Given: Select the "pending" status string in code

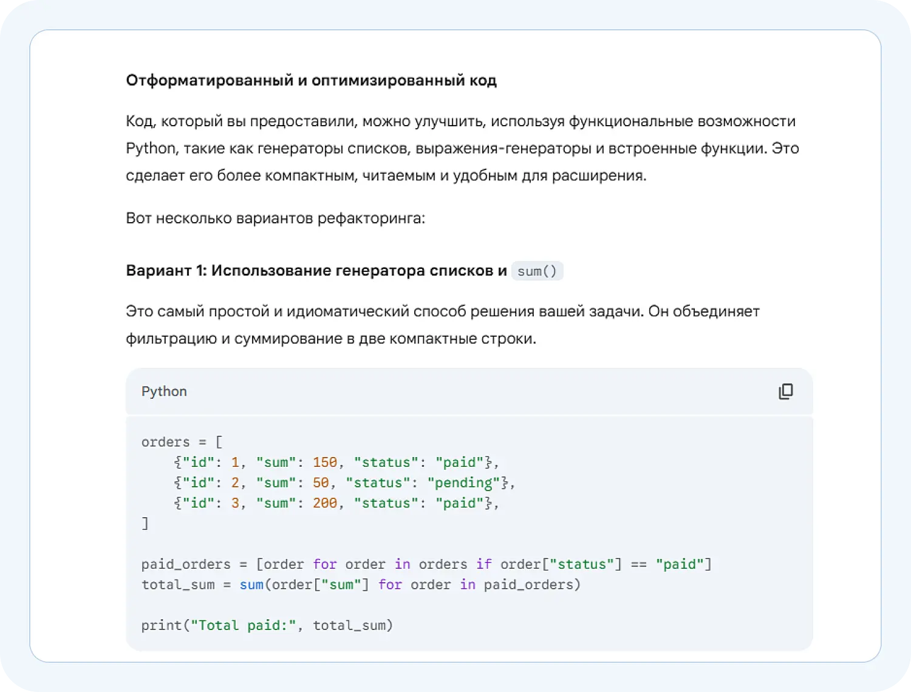Looking at the screenshot, I should pos(463,483).
